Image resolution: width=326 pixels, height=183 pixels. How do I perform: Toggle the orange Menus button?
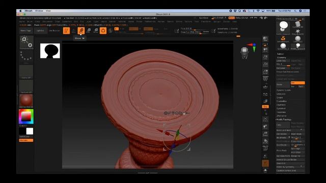[231, 18]
